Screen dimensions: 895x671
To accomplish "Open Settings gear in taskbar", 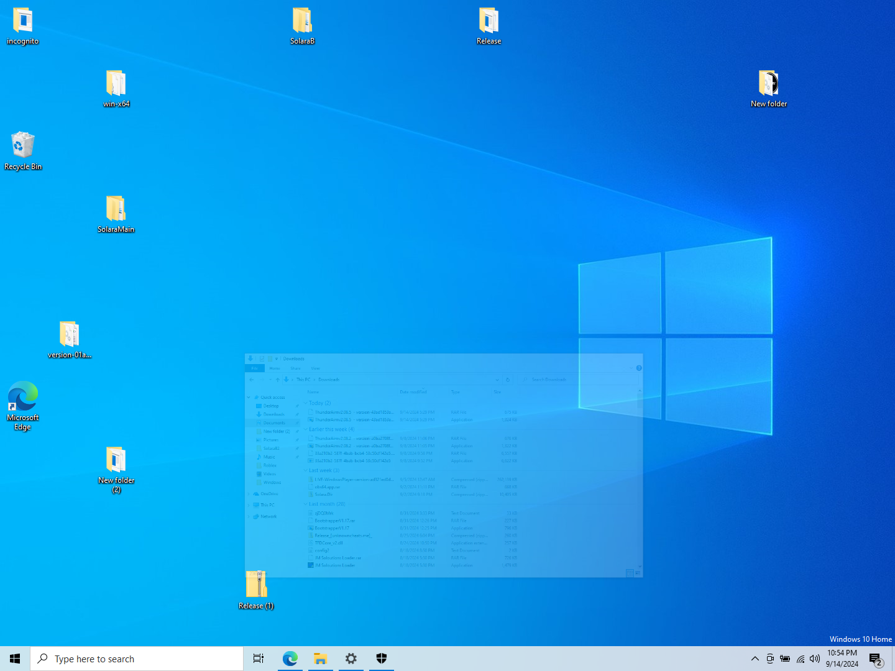I will pos(351,659).
